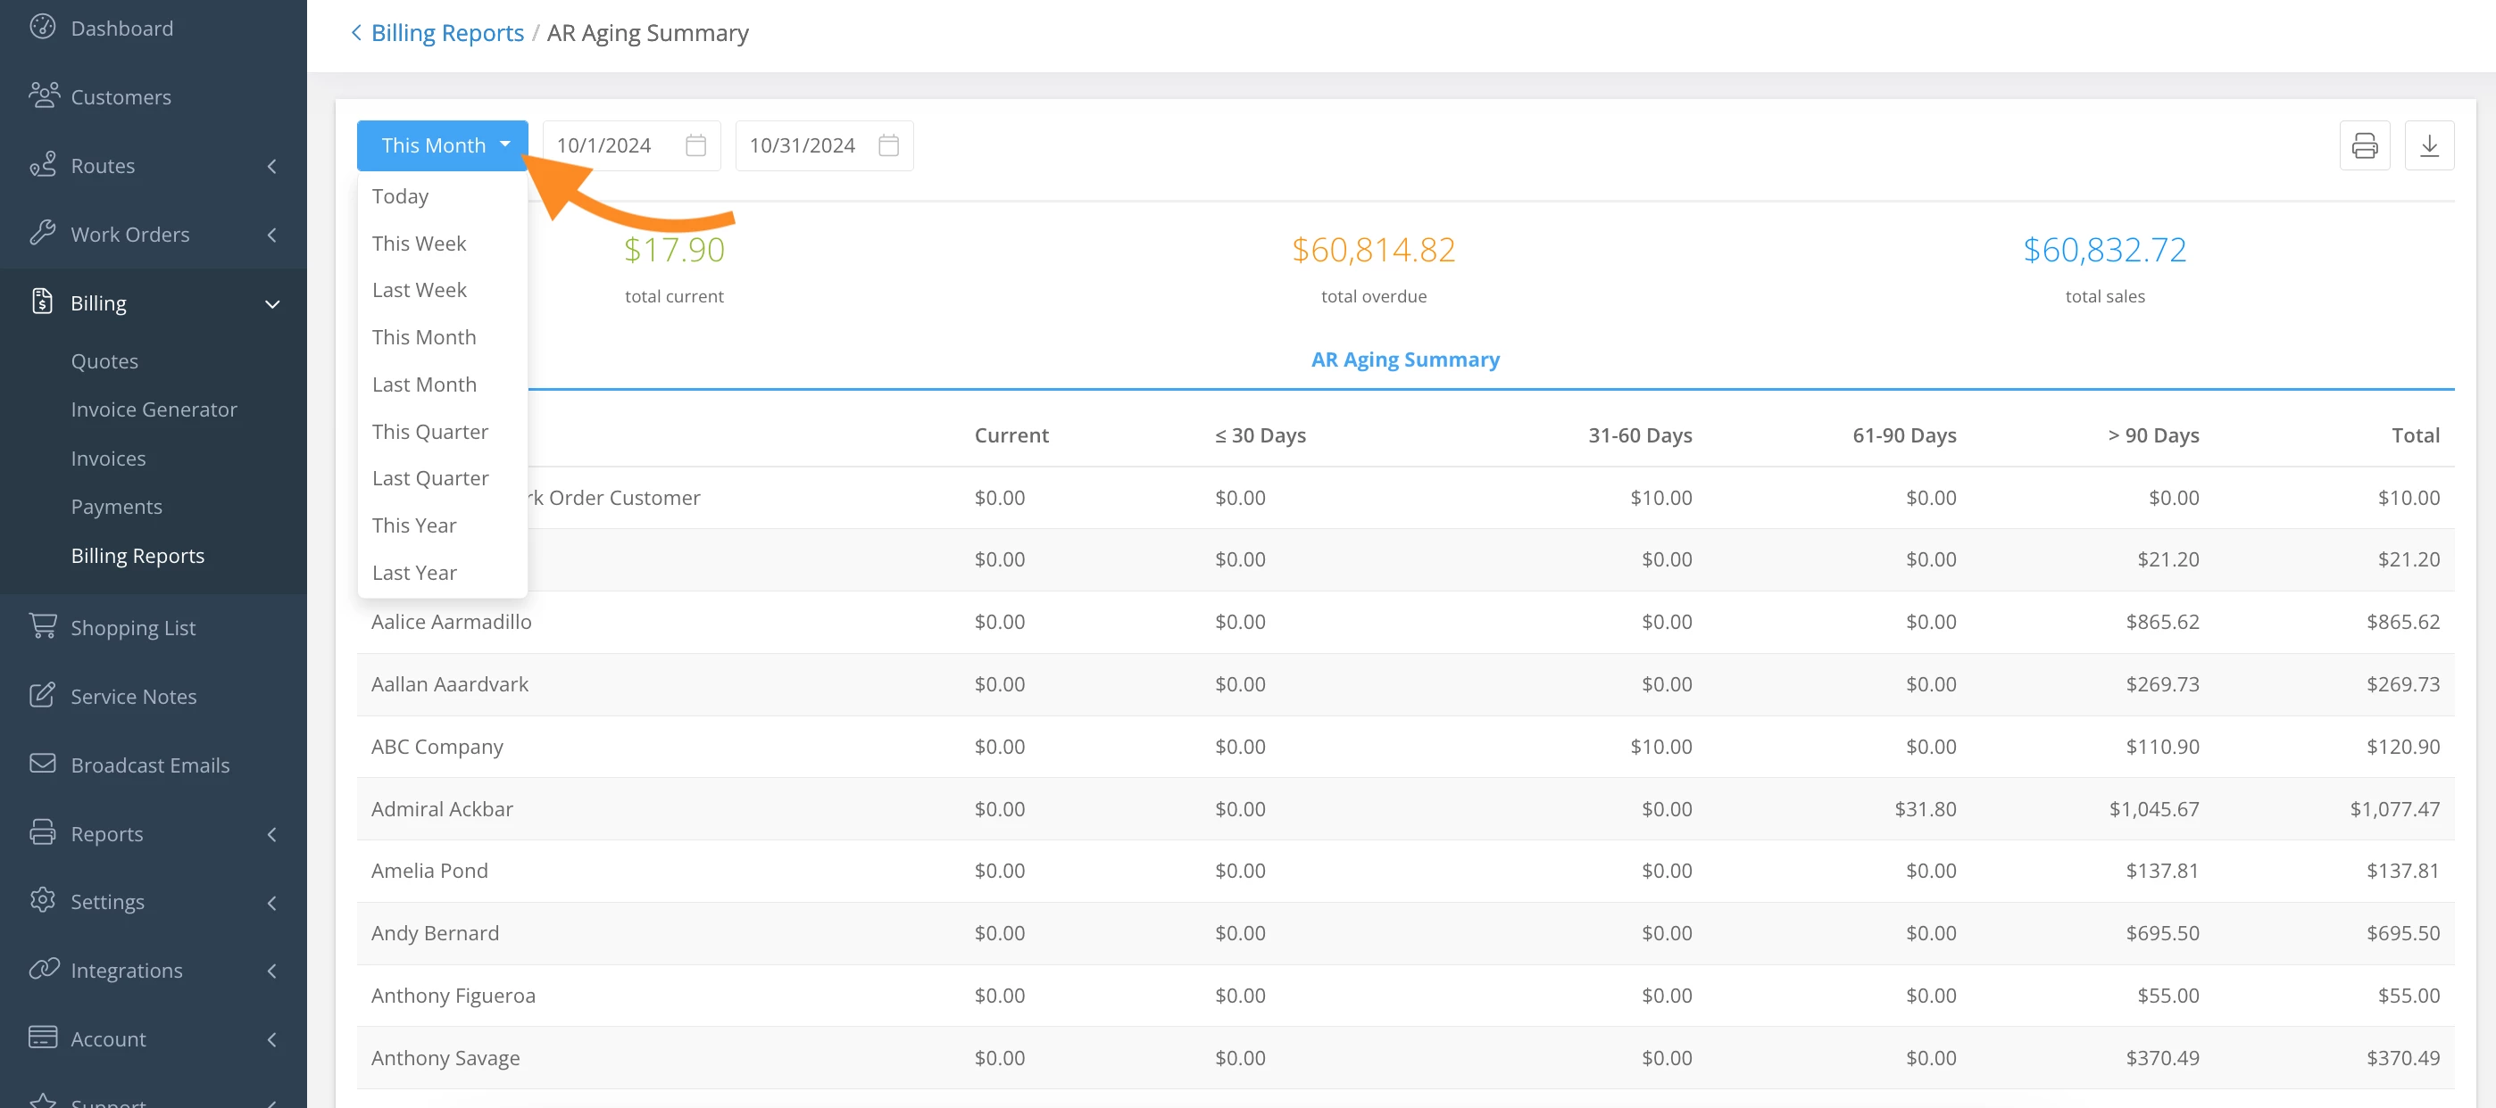Click the Shopping List cart icon

coord(43,625)
